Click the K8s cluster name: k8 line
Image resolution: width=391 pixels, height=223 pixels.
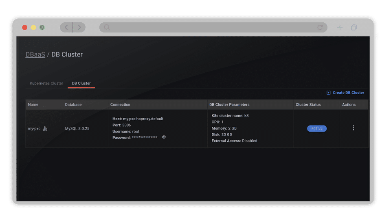click(x=230, y=116)
